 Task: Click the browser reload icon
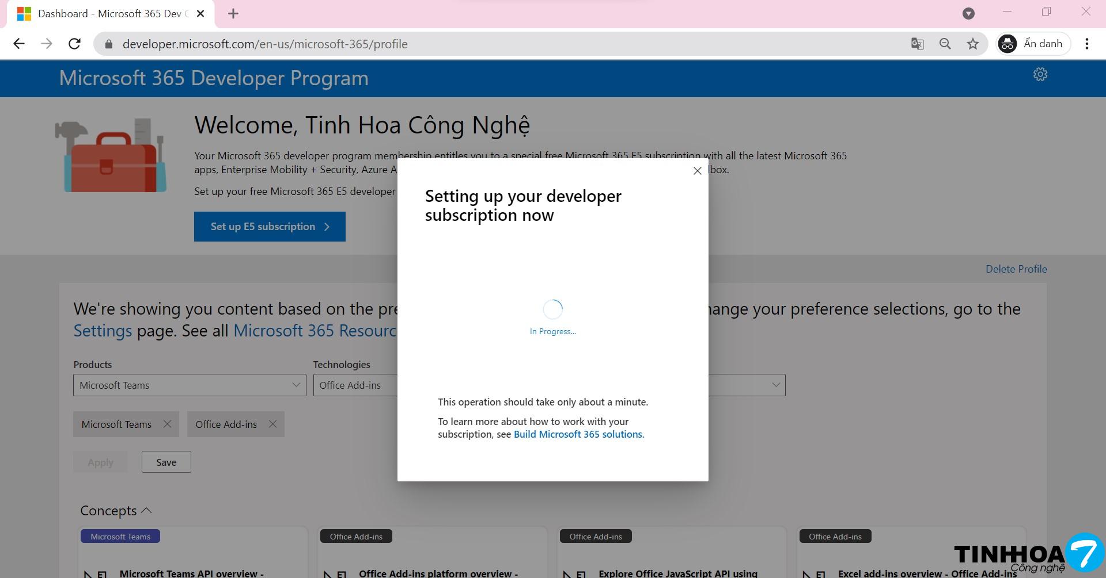tap(74, 44)
